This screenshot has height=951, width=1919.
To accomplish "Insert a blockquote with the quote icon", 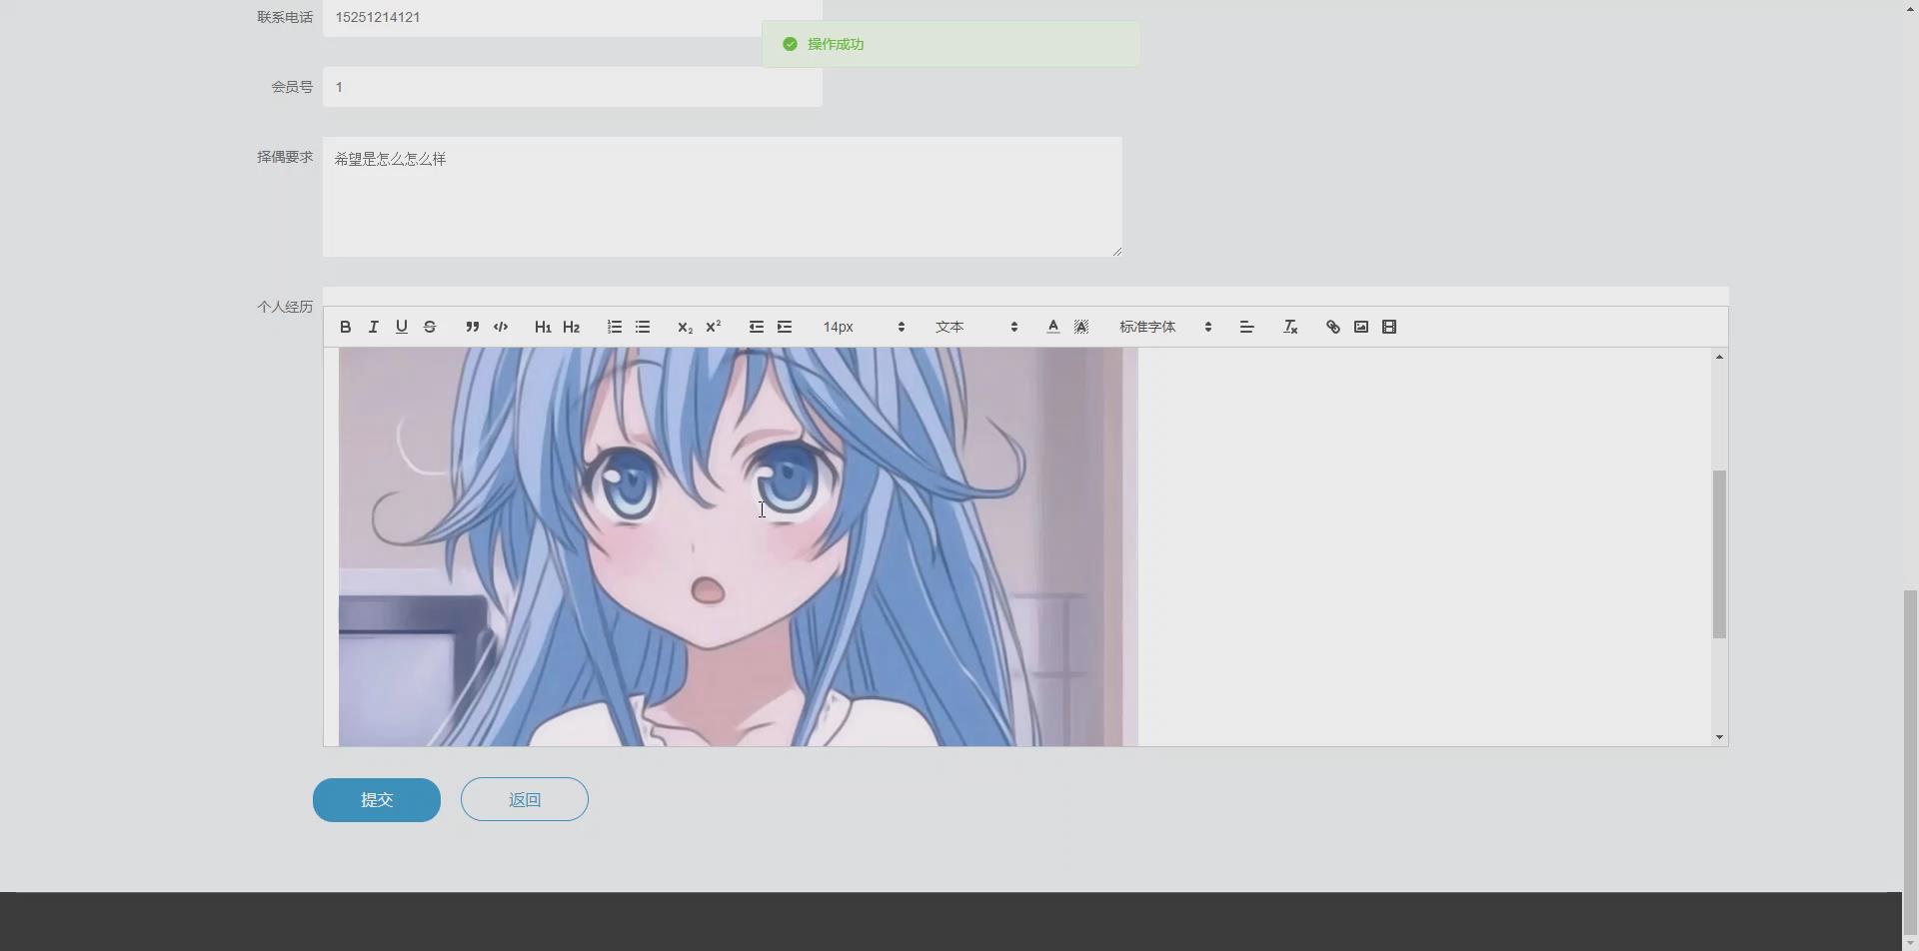I will pos(472,327).
